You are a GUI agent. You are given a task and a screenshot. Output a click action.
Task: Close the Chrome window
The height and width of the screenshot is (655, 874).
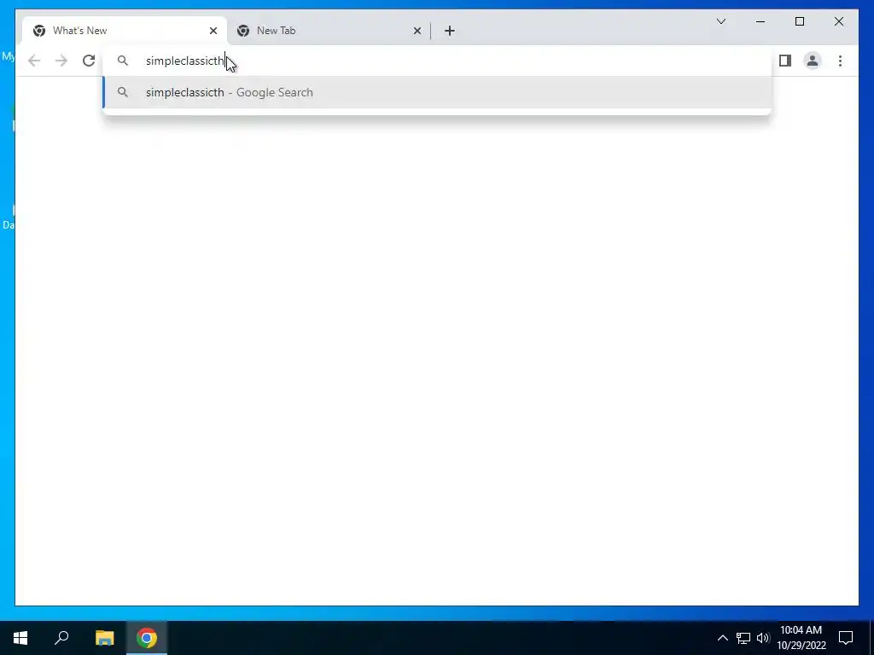coord(839,21)
